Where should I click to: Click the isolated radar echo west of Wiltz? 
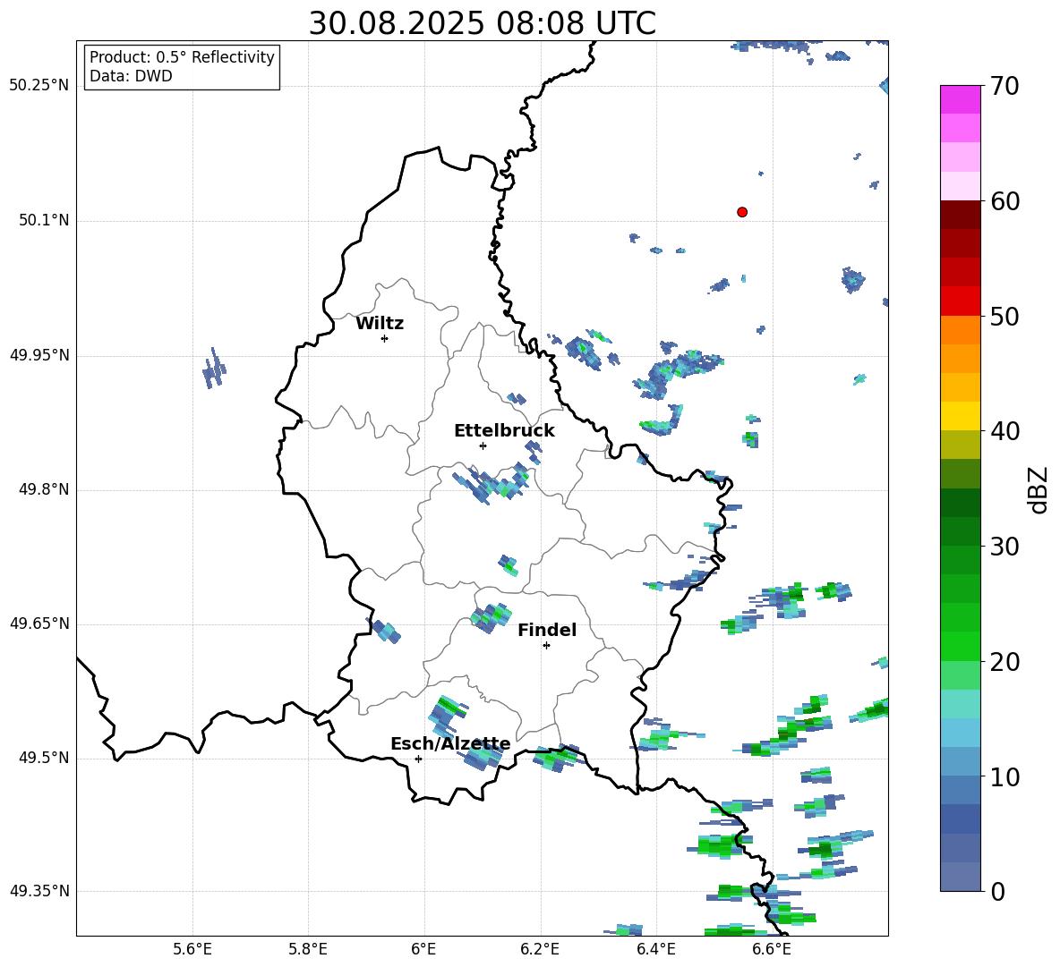214,369
